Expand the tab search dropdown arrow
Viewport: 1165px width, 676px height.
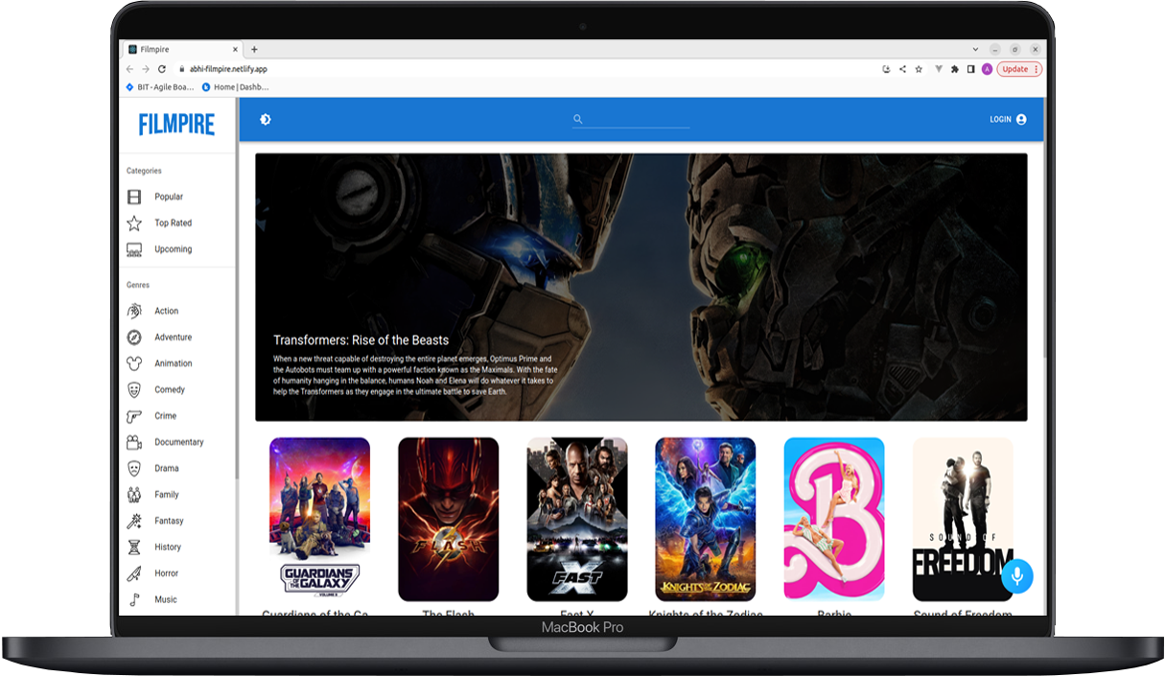[x=976, y=49]
